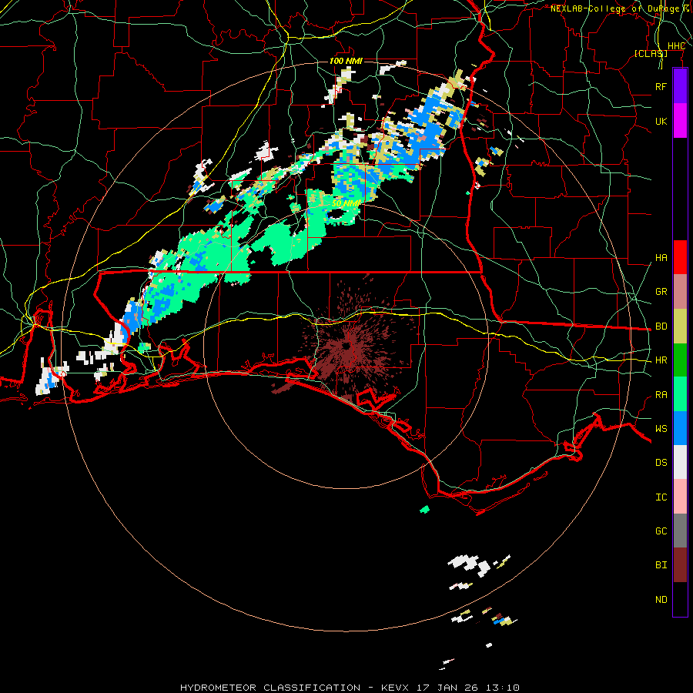The image size is (693, 693).
Task: Click the GR legend label
Action: click(x=661, y=292)
